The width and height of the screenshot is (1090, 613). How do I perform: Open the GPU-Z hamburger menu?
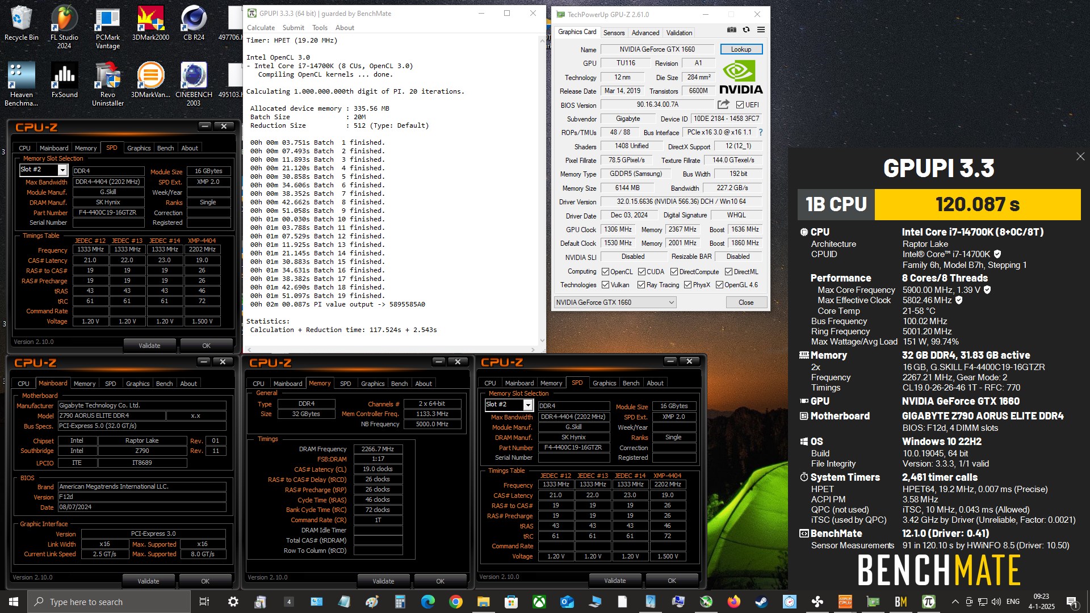(761, 30)
